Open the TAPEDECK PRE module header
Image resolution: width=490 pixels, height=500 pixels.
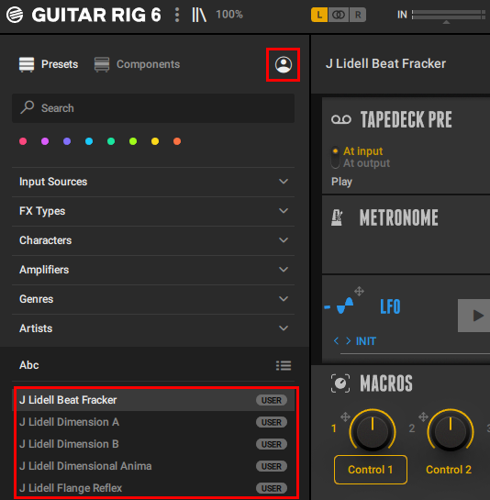pos(406,119)
